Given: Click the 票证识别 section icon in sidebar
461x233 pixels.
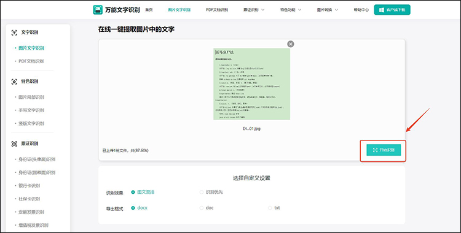Looking at the screenshot, I should coord(14,144).
